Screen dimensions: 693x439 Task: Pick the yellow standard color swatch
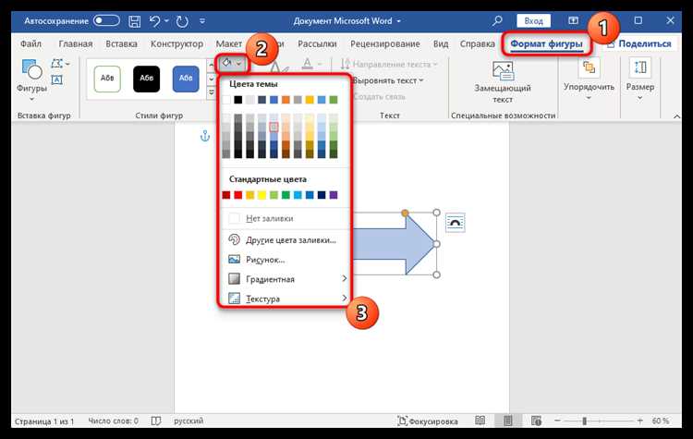pos(261,195)
